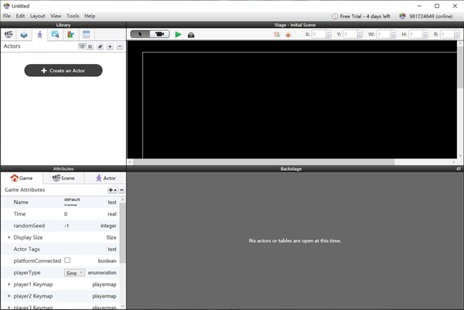Switch to the camera edit mode

(160, 34)
